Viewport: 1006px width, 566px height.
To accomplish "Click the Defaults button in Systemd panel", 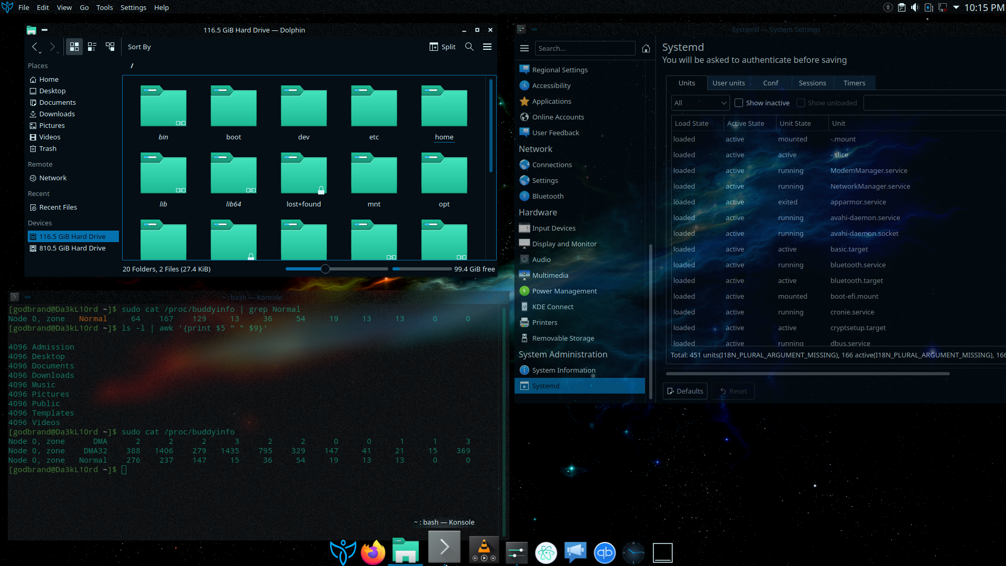I will [x=685, y=391].
